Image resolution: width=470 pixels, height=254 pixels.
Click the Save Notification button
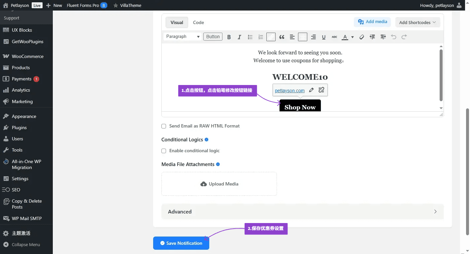click(181, 243)
